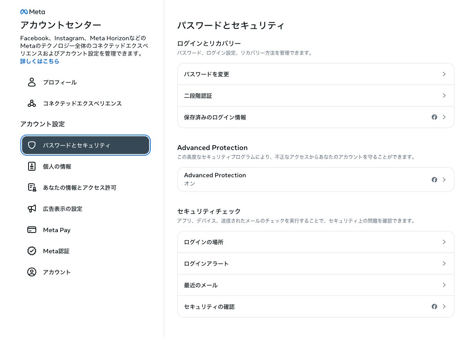Open あなたの情報とアクセス許可 settings

point(86,187)
